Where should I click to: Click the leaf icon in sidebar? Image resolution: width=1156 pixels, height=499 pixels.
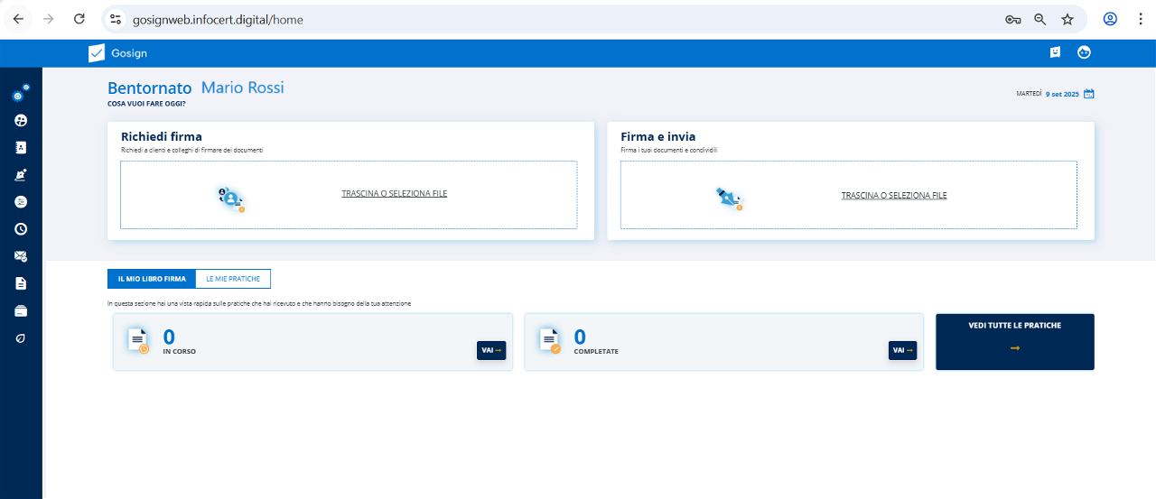tap(21, 337)
